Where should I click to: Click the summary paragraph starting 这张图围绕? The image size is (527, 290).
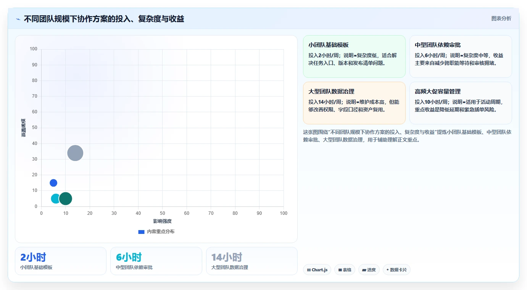407,136
